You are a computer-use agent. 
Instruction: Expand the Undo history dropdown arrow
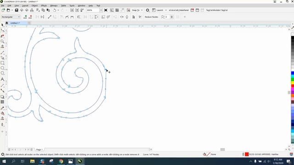(58, 10)
